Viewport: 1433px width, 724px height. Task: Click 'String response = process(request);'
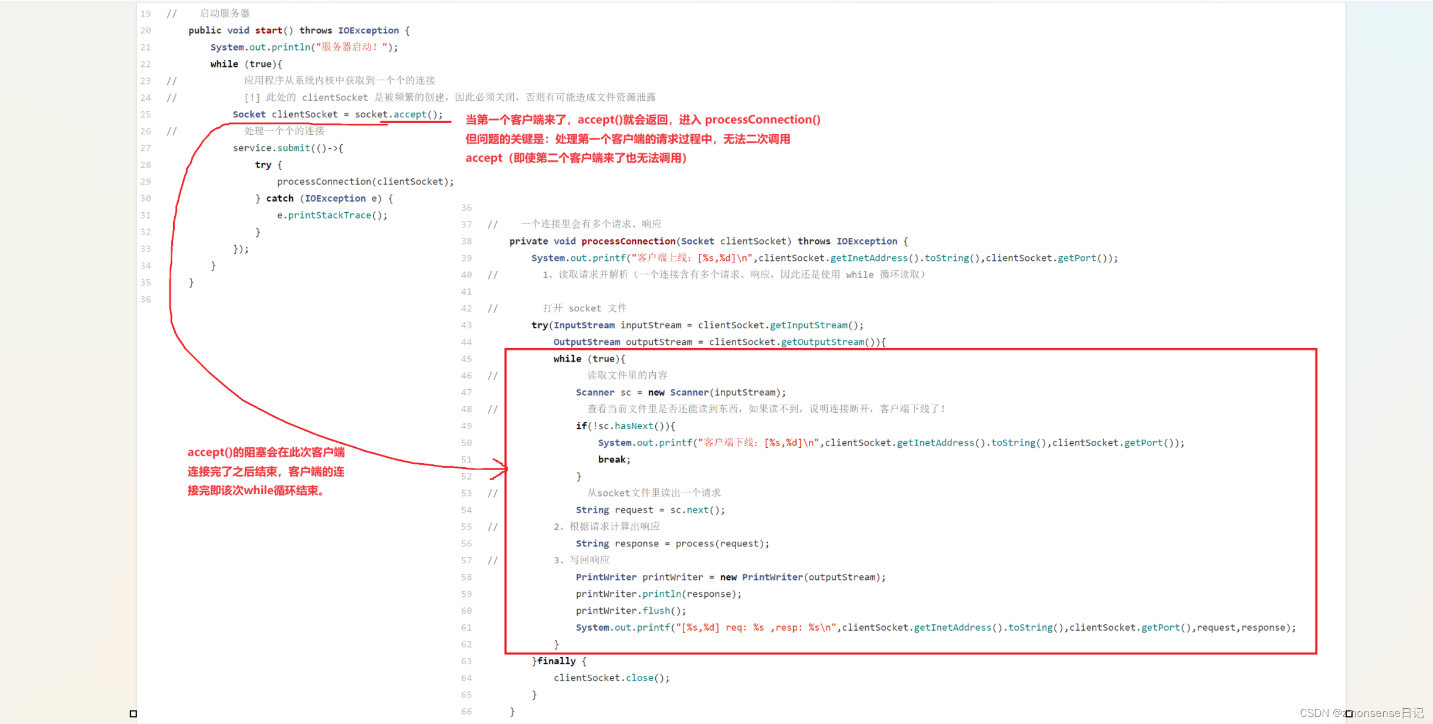tap(673, 543)
